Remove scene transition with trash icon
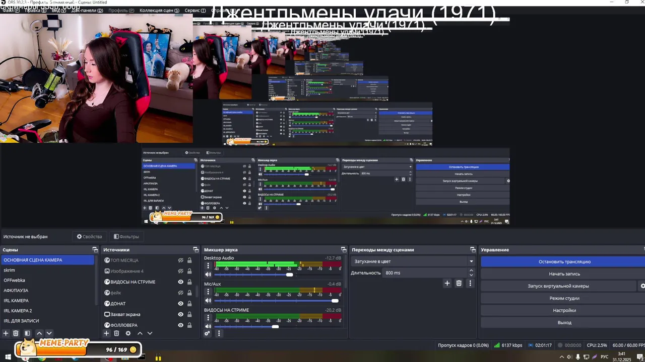The height and width of the screenshot is (362, 645). pos(459,284)
